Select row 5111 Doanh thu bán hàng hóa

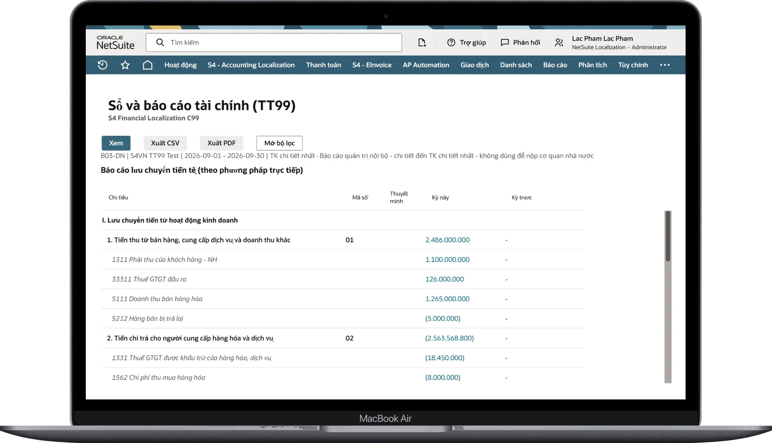pyautogui.click(x=343, y=299)
